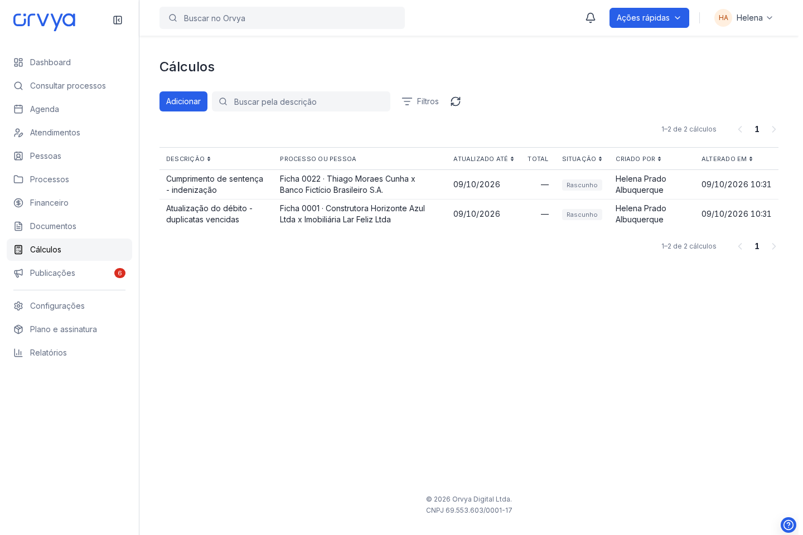803x535 pixels.
Task: Click the Agenda calendar icon
Action: click(x=18, y=109)
